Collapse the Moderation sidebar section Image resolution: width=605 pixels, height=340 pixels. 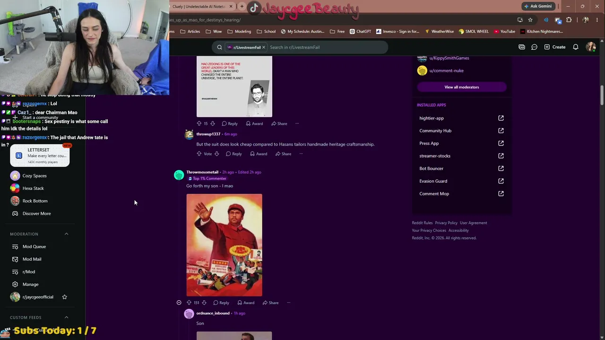tap(66, 234)
